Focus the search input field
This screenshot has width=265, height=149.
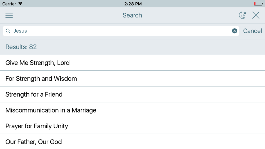tap(121, 31)
